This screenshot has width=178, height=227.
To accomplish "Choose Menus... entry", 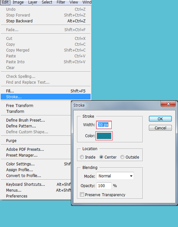I will (x=36, y=190).
